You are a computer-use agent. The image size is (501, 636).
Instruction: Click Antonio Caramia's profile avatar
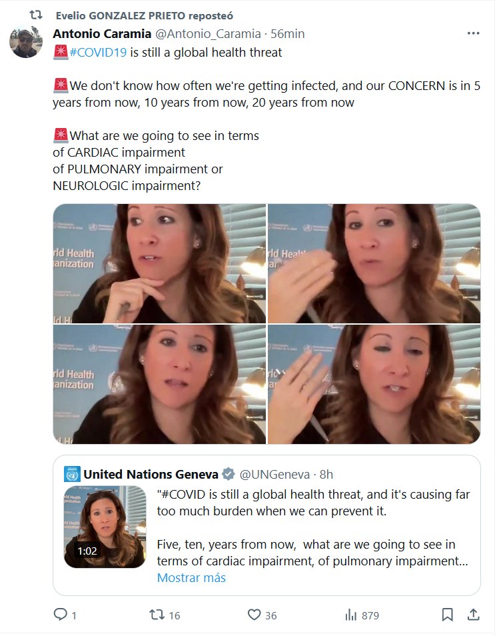click(x=25, y=41)
